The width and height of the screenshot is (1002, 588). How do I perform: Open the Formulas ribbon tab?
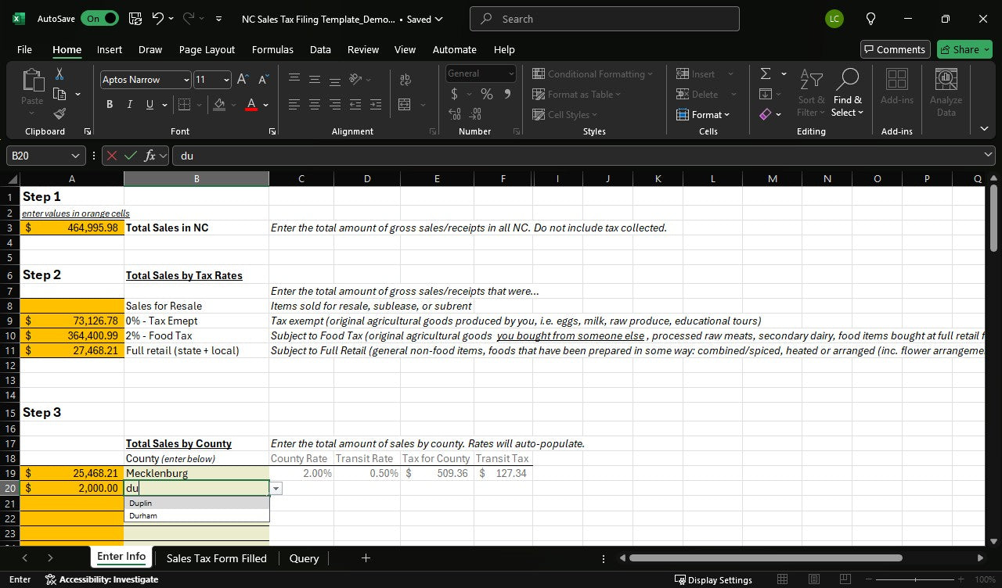(x=272, y=49)
